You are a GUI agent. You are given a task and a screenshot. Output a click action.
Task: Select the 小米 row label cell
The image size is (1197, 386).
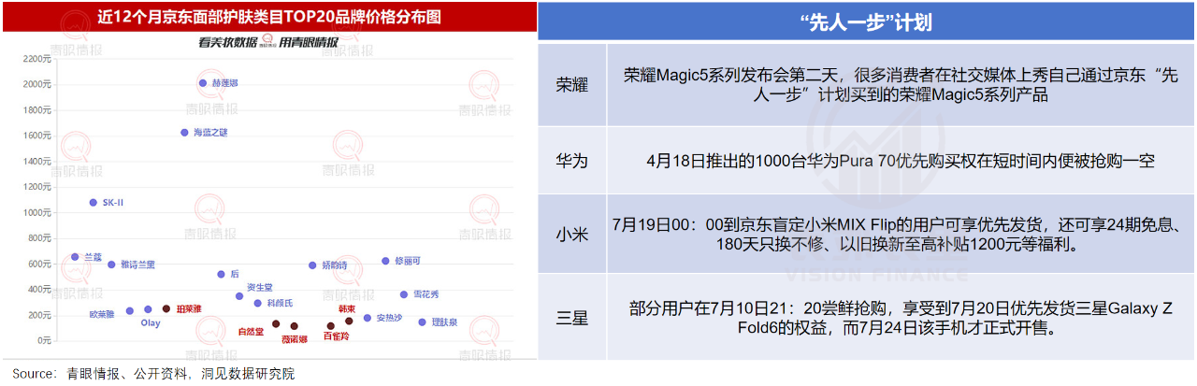572,235
